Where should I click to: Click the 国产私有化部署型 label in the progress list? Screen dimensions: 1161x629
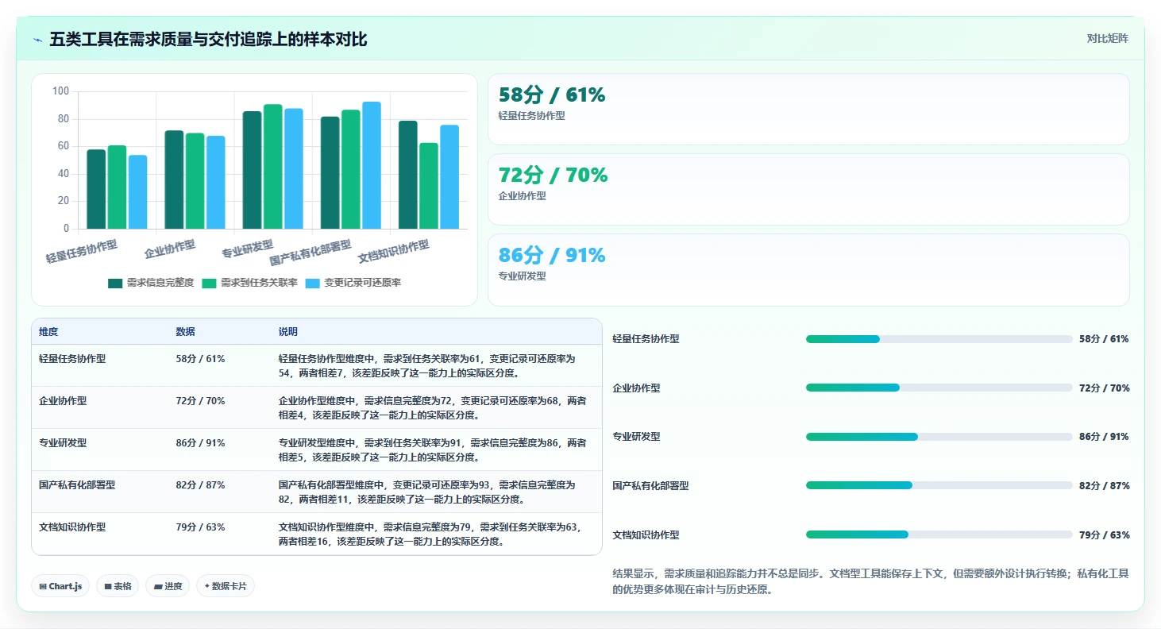(x=650, y=485)
